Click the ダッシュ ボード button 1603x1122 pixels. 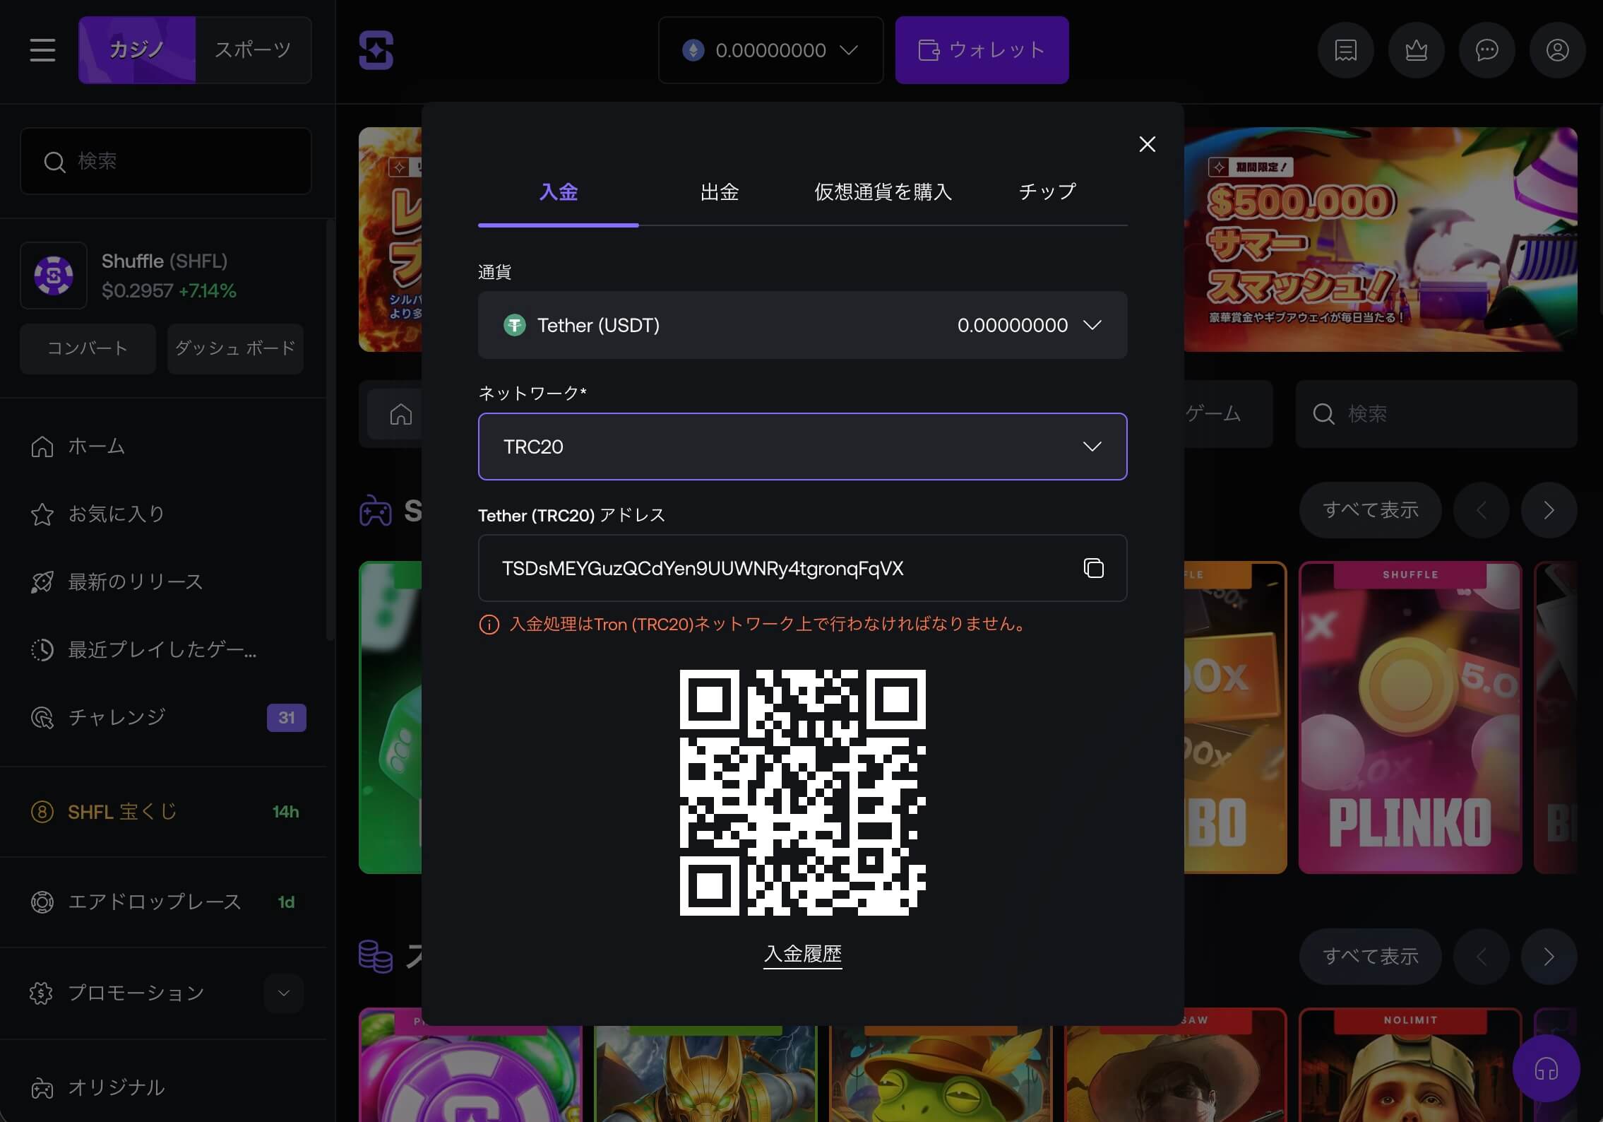pyautogui.click(x=235, y=348)
